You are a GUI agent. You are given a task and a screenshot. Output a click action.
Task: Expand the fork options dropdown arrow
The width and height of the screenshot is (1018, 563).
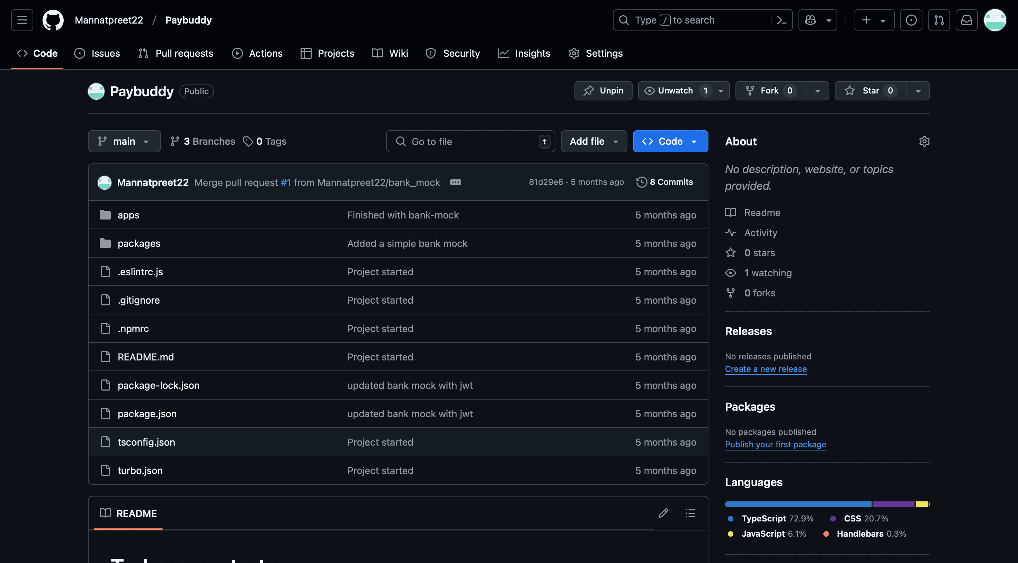pos(818,91)
